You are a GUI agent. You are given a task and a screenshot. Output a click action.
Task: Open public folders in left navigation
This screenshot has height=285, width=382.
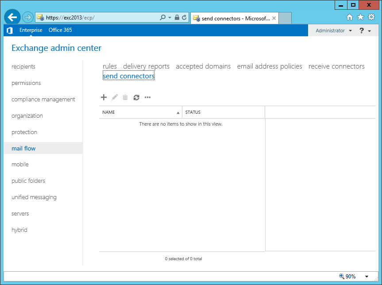click(28, 181)
